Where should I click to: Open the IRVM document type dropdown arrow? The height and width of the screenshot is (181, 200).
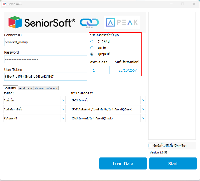click(x=143, y=109)
